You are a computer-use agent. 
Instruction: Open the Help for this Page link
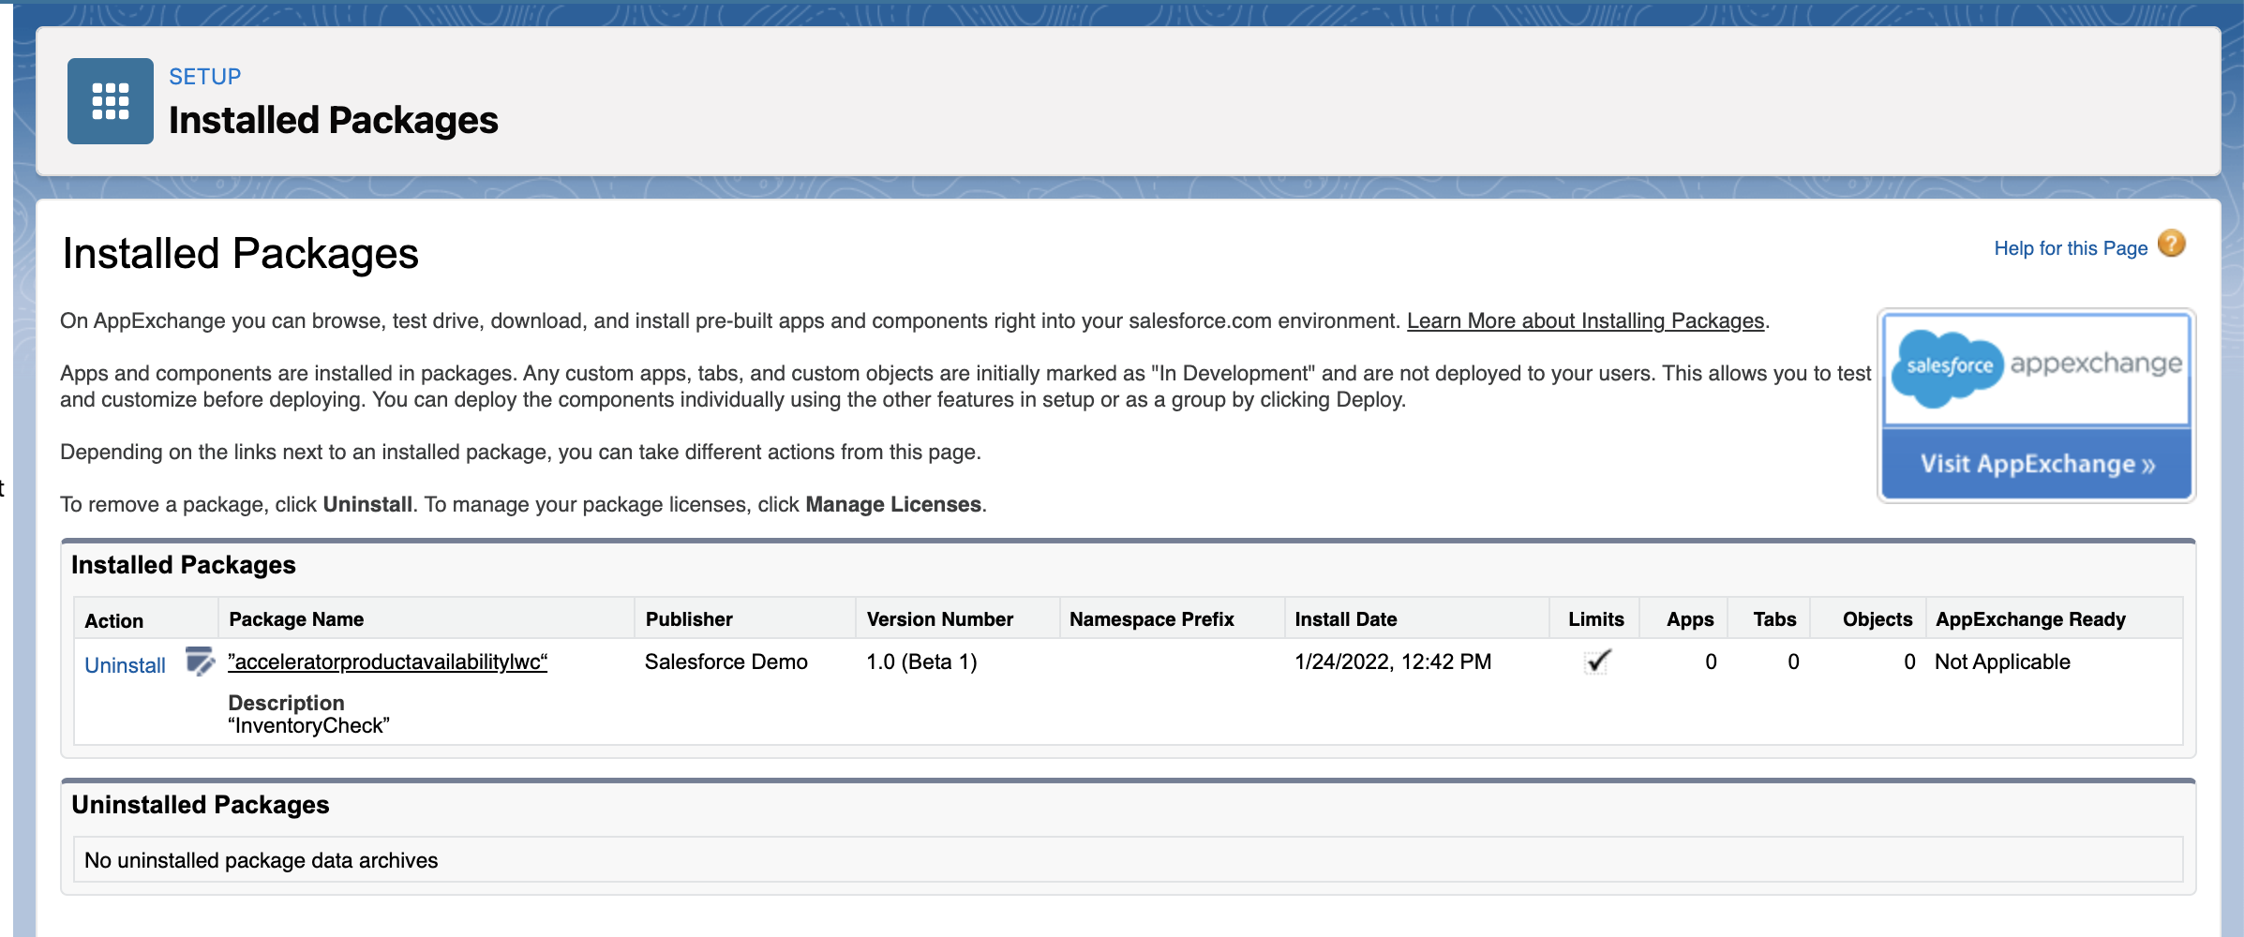[2071, 248]
